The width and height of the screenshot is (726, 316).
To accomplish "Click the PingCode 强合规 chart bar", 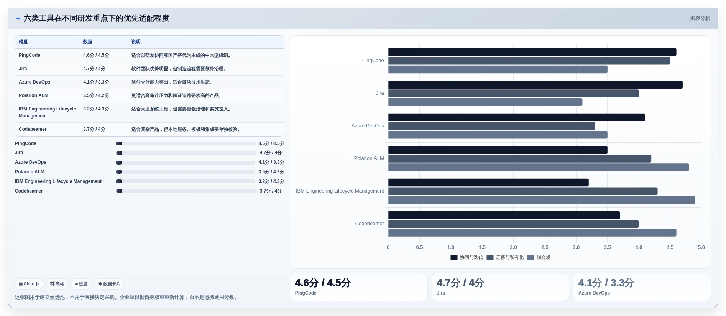I will pos(498,69).
